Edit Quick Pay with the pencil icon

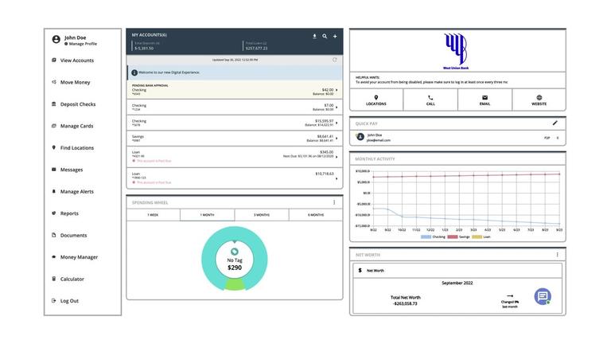pyautogui.click(x=555, y=123)
